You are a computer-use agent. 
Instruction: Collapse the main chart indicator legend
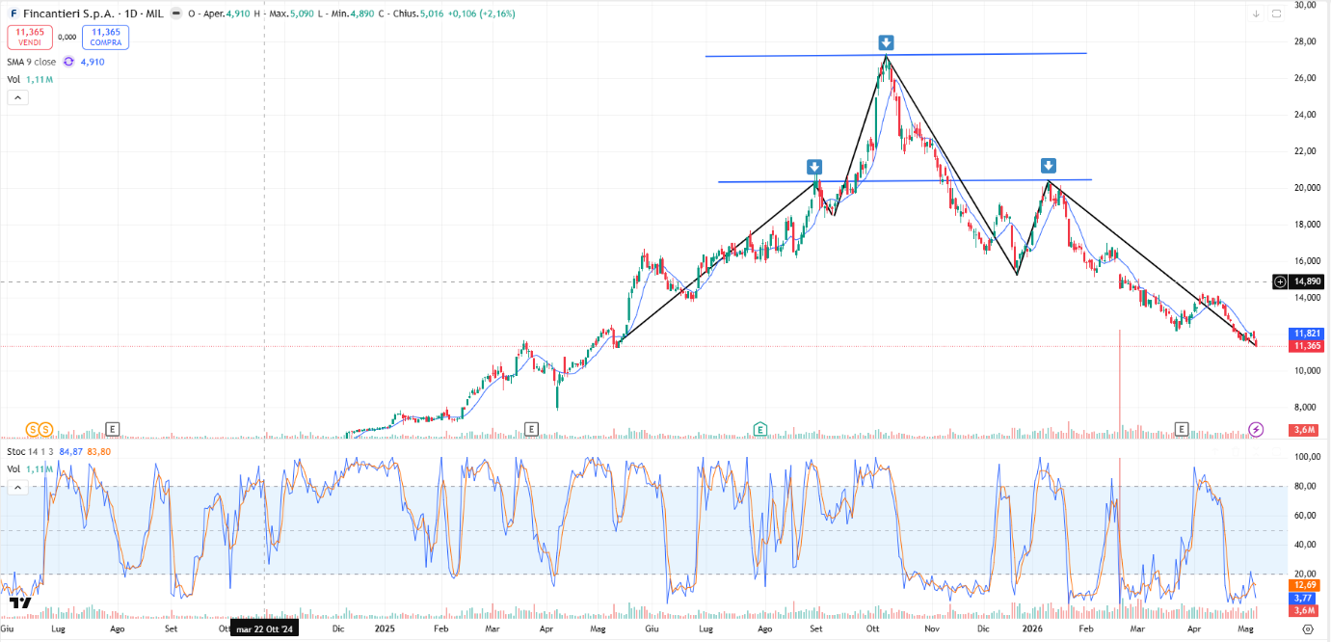click(x=17, y=97)
